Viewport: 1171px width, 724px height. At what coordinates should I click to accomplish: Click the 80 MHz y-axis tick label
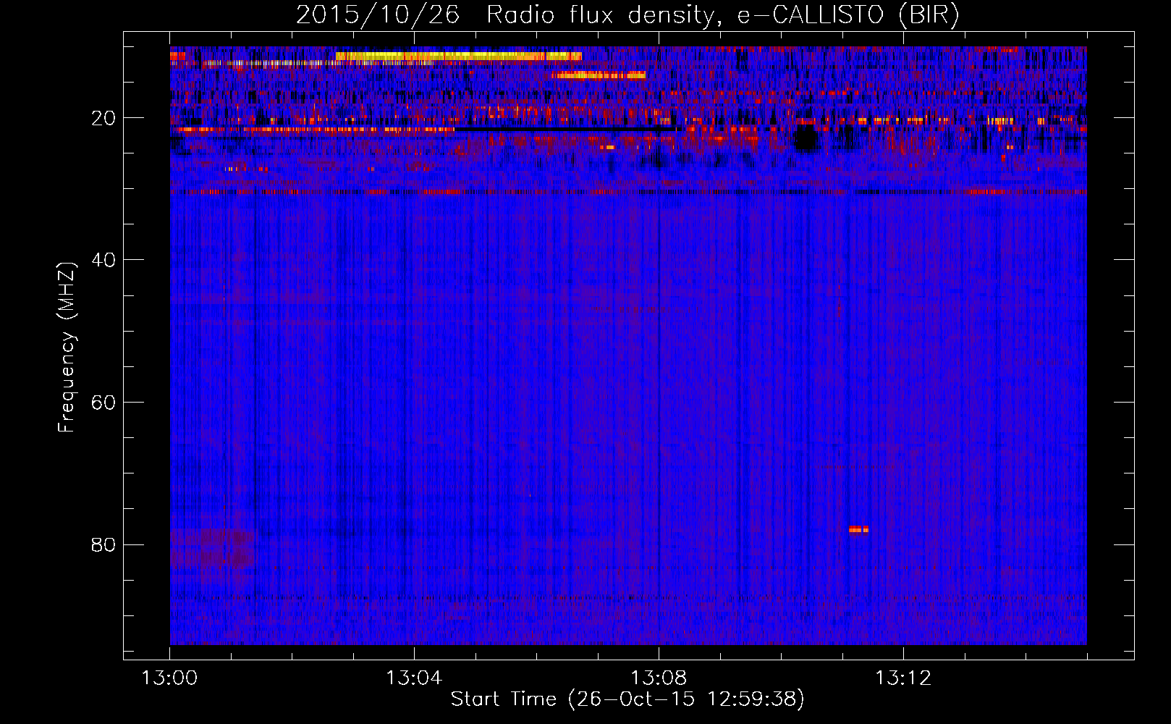[x=103, y=544]
